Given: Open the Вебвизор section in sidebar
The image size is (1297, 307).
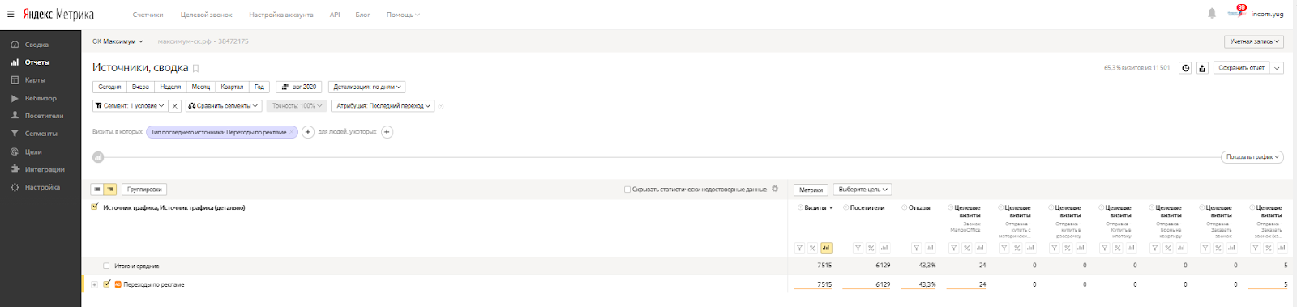Looking at the screenshot, I should coord(41,98).
